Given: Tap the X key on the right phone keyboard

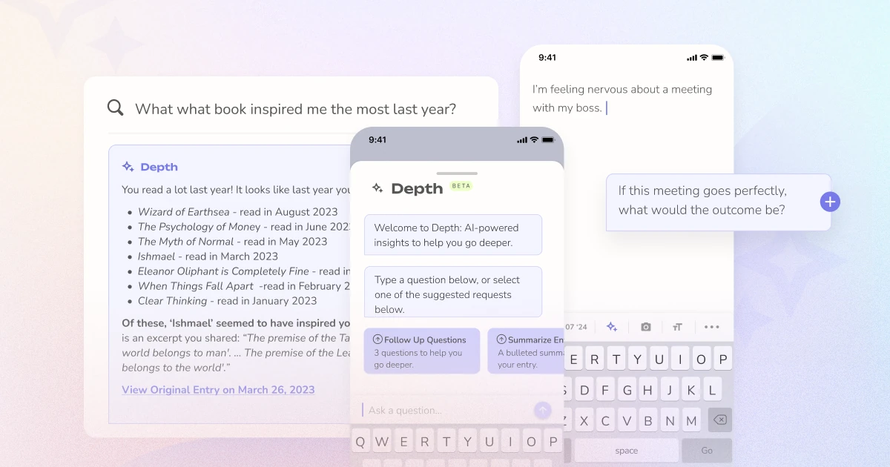Looking at the screenshot, I should (584, 420).
